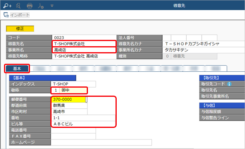Click the 得意先 window title text

coord(179,6)
